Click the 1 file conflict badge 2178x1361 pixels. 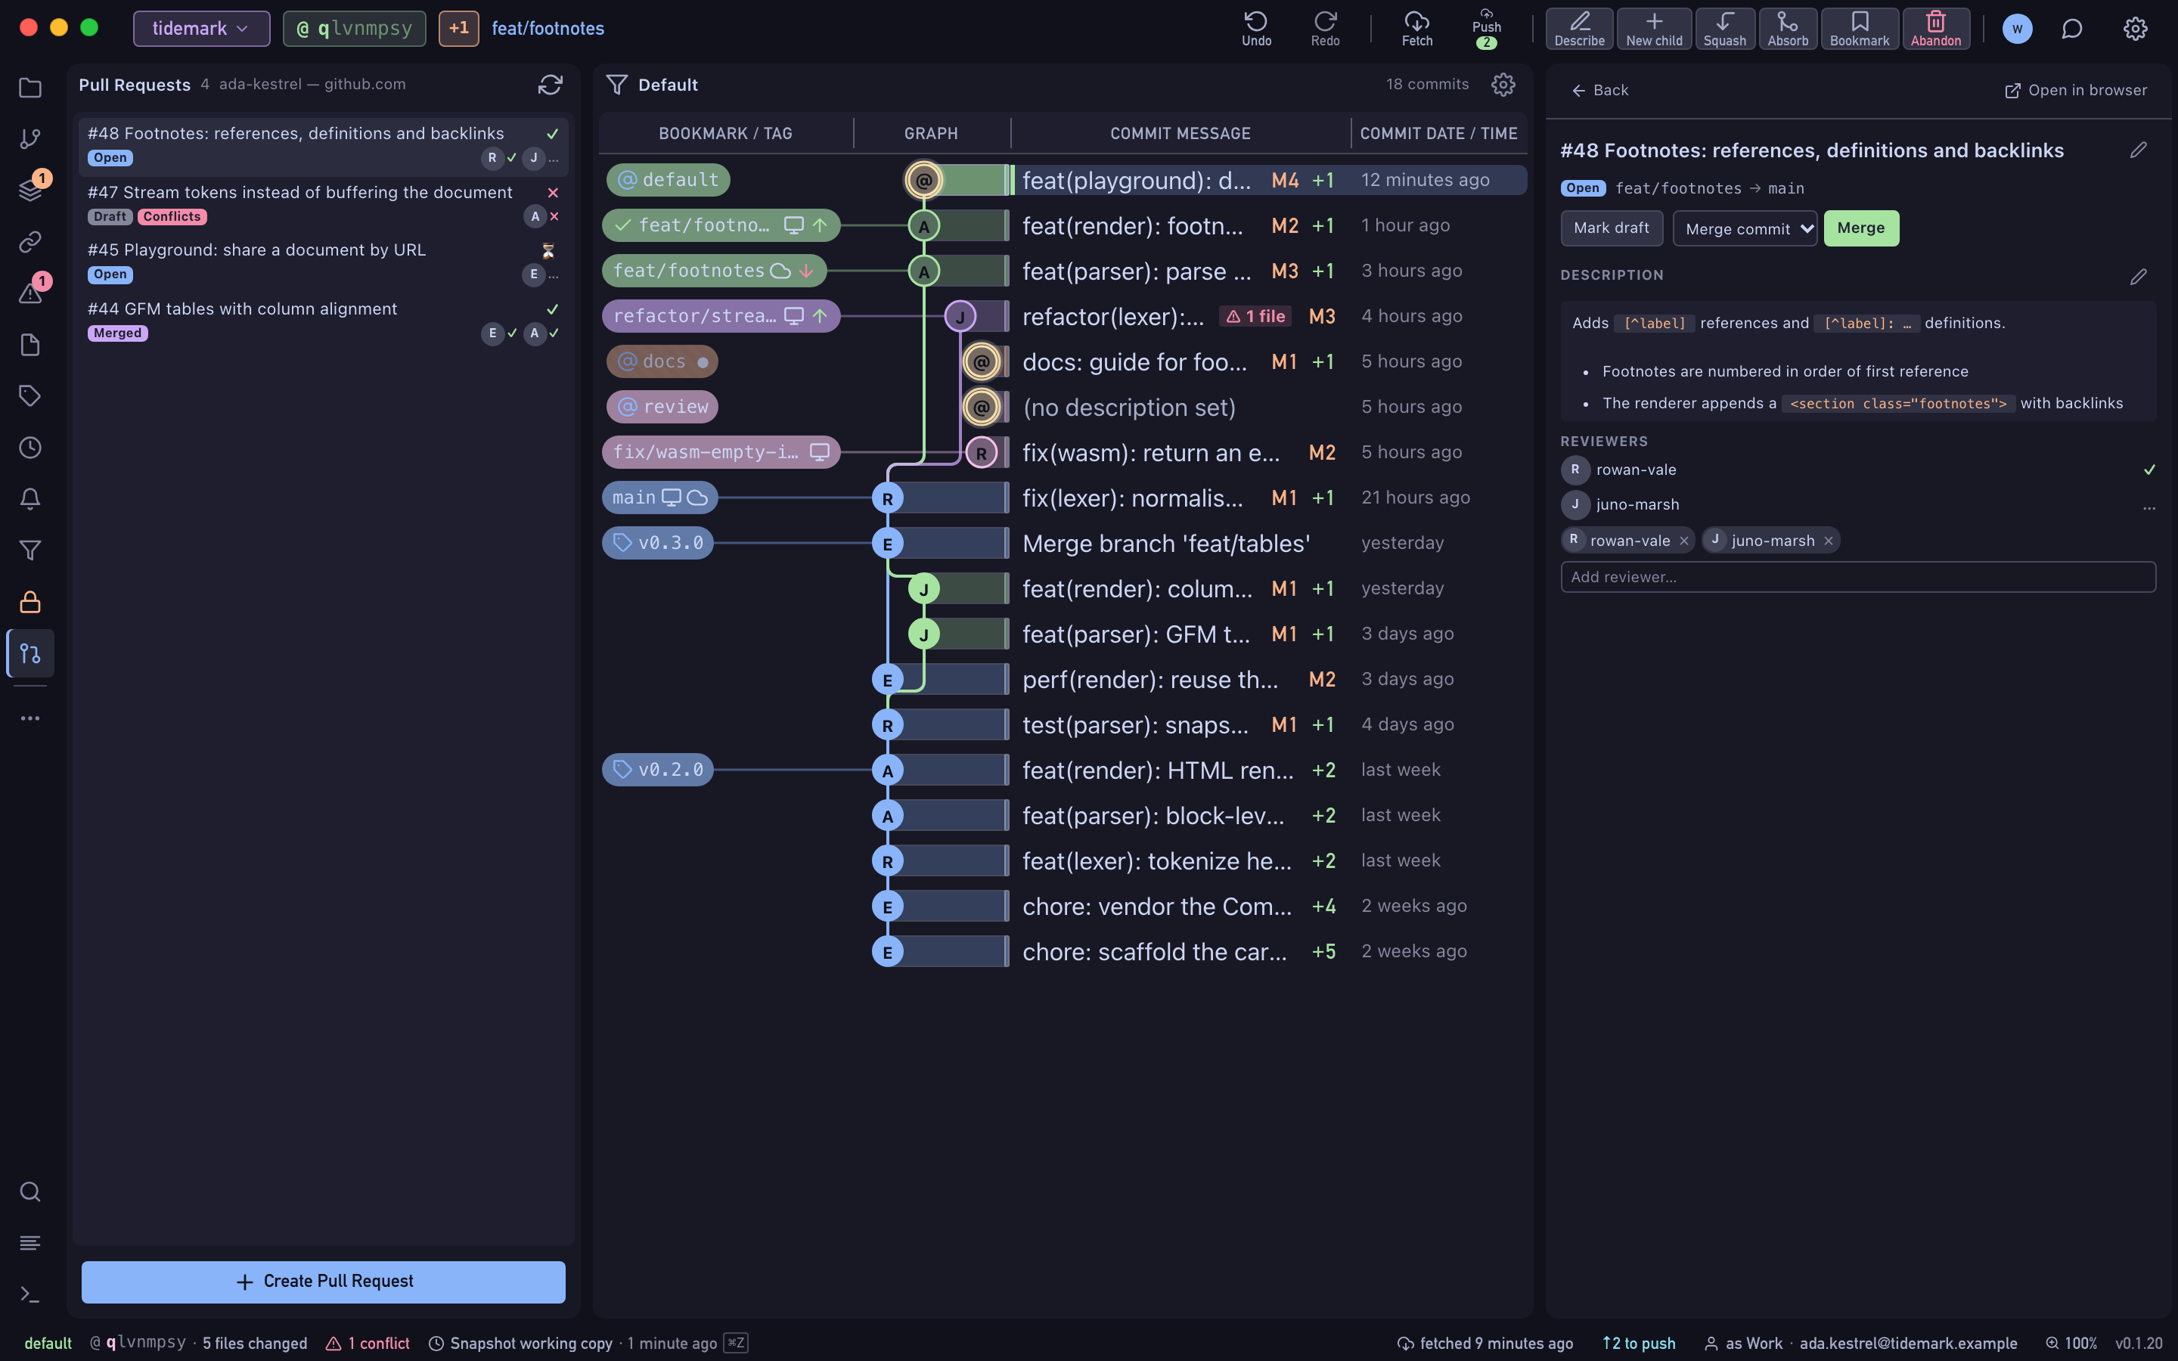coord(1255,316)
